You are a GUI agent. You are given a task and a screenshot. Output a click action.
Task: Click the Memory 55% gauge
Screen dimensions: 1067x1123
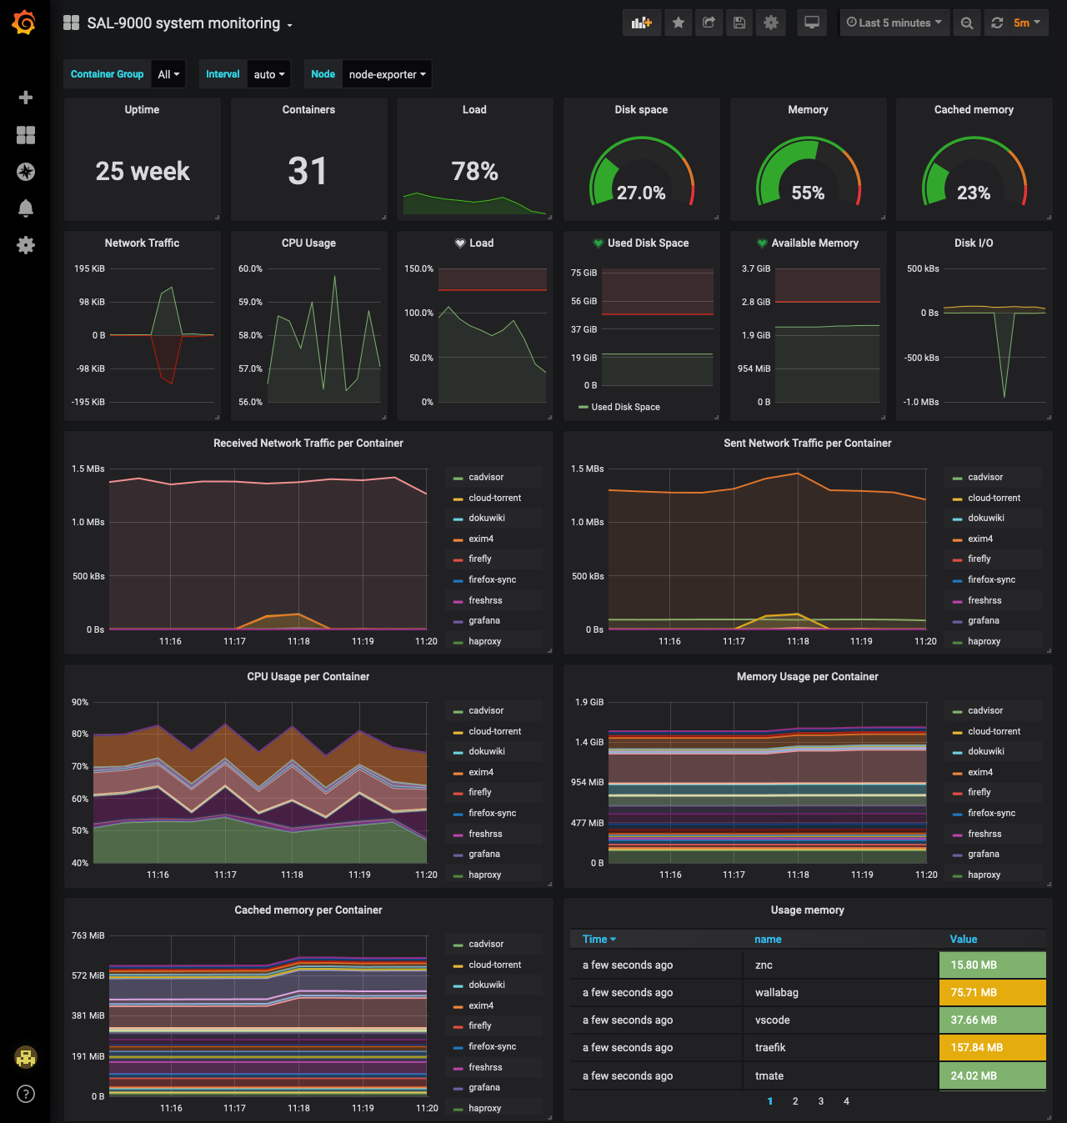coord(808,172)
